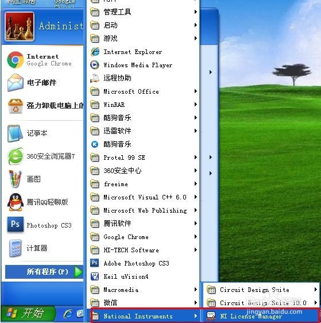Open the Circuit Design Suite folder icon

coord(211,290)
